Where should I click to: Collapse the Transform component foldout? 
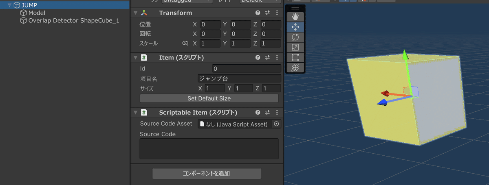135,13
